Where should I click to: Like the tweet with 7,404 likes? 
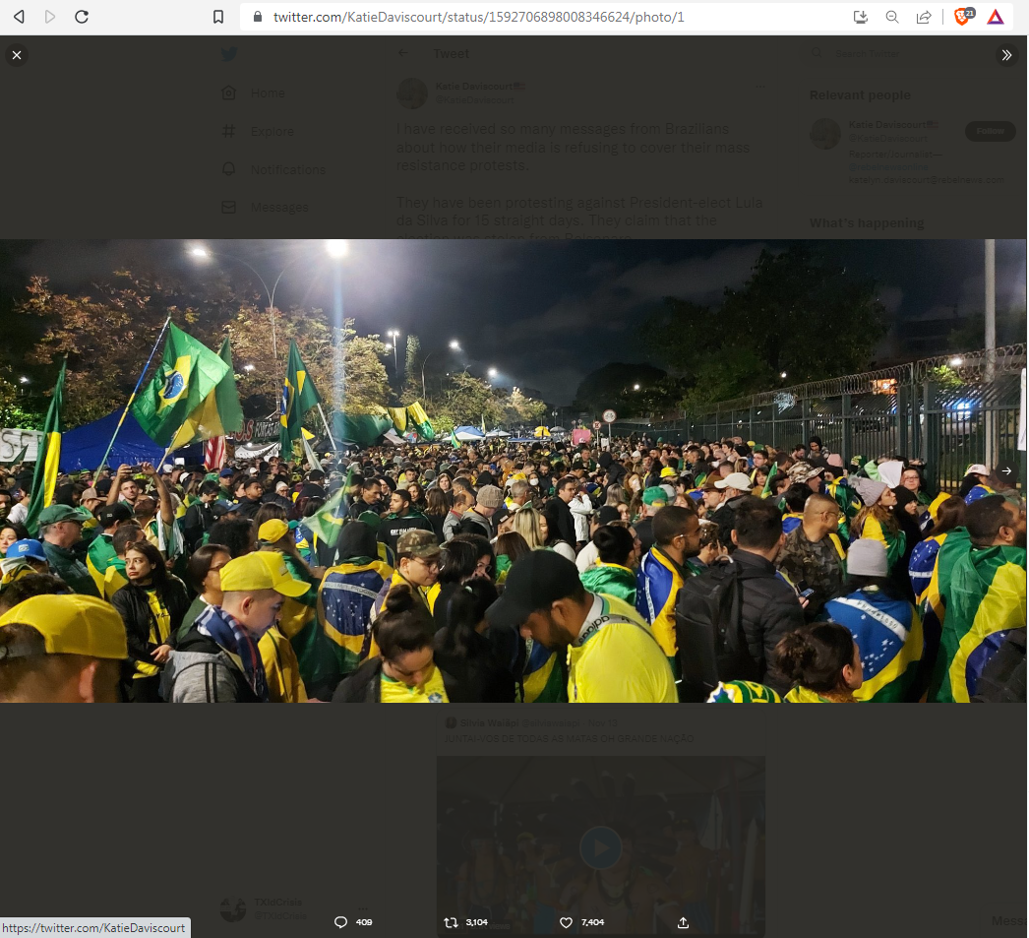581,922
